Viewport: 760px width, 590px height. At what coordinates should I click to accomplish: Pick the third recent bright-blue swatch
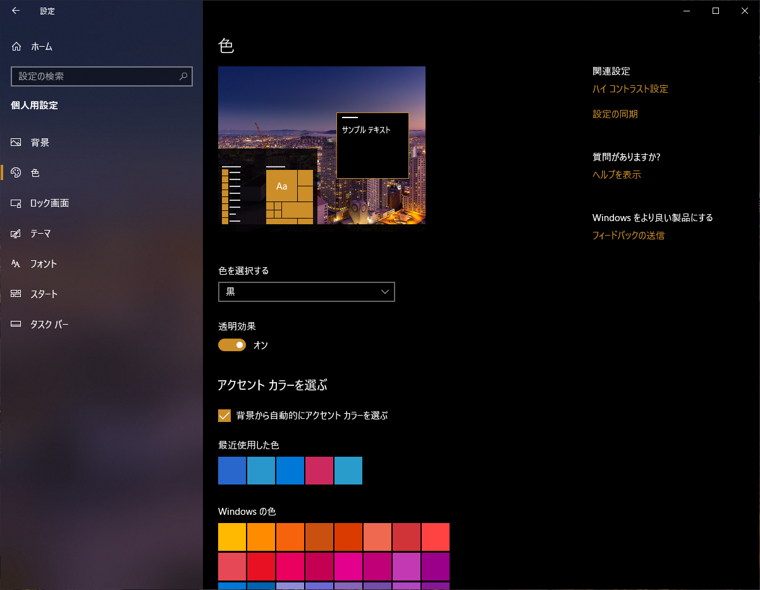tap(290, 471)
